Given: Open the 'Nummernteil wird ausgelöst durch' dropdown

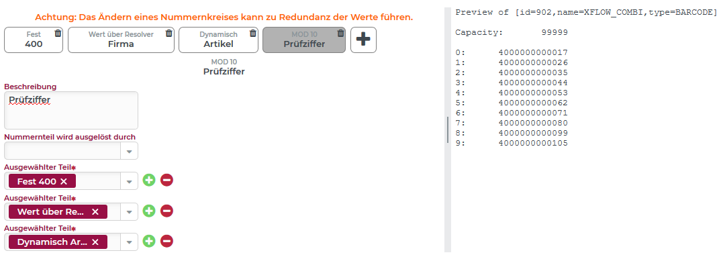Looking at the screenshot, I should pos(129,151).
